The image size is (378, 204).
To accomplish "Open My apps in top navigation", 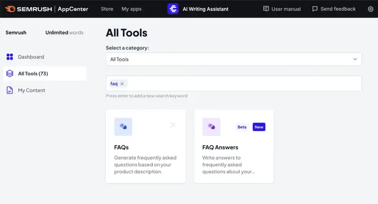I will 132,9.
